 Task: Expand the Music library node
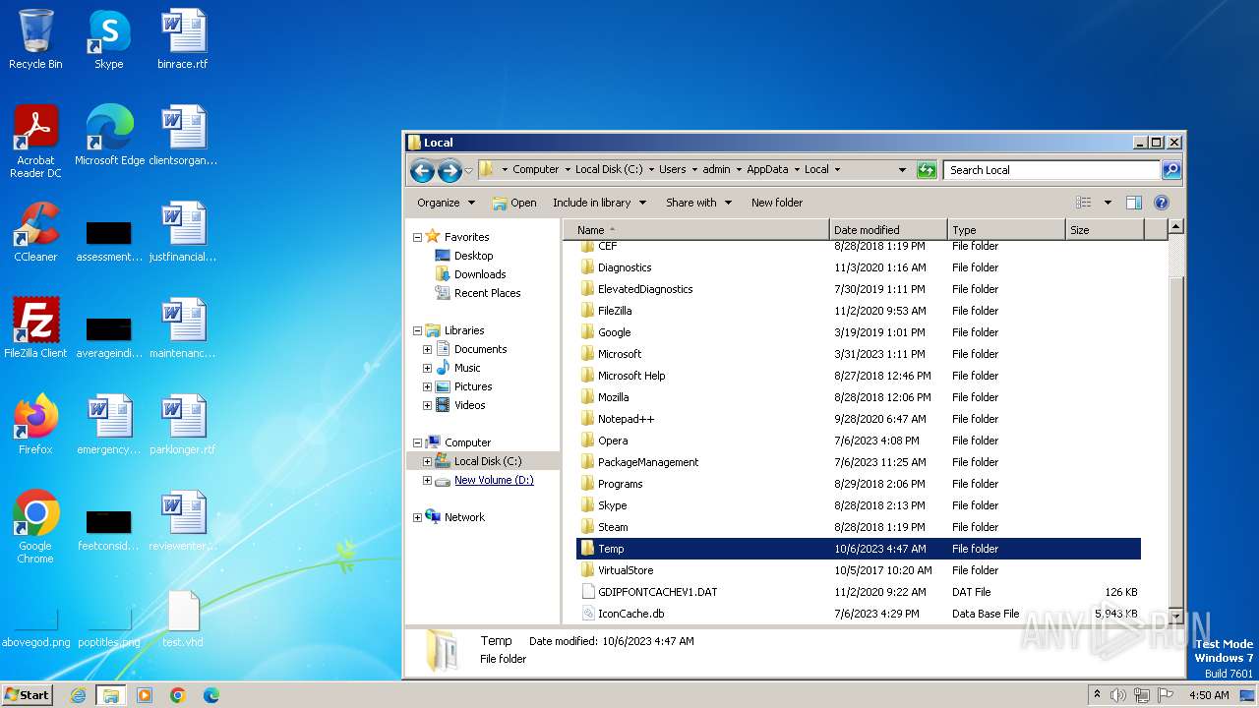(x=428, y=369)
